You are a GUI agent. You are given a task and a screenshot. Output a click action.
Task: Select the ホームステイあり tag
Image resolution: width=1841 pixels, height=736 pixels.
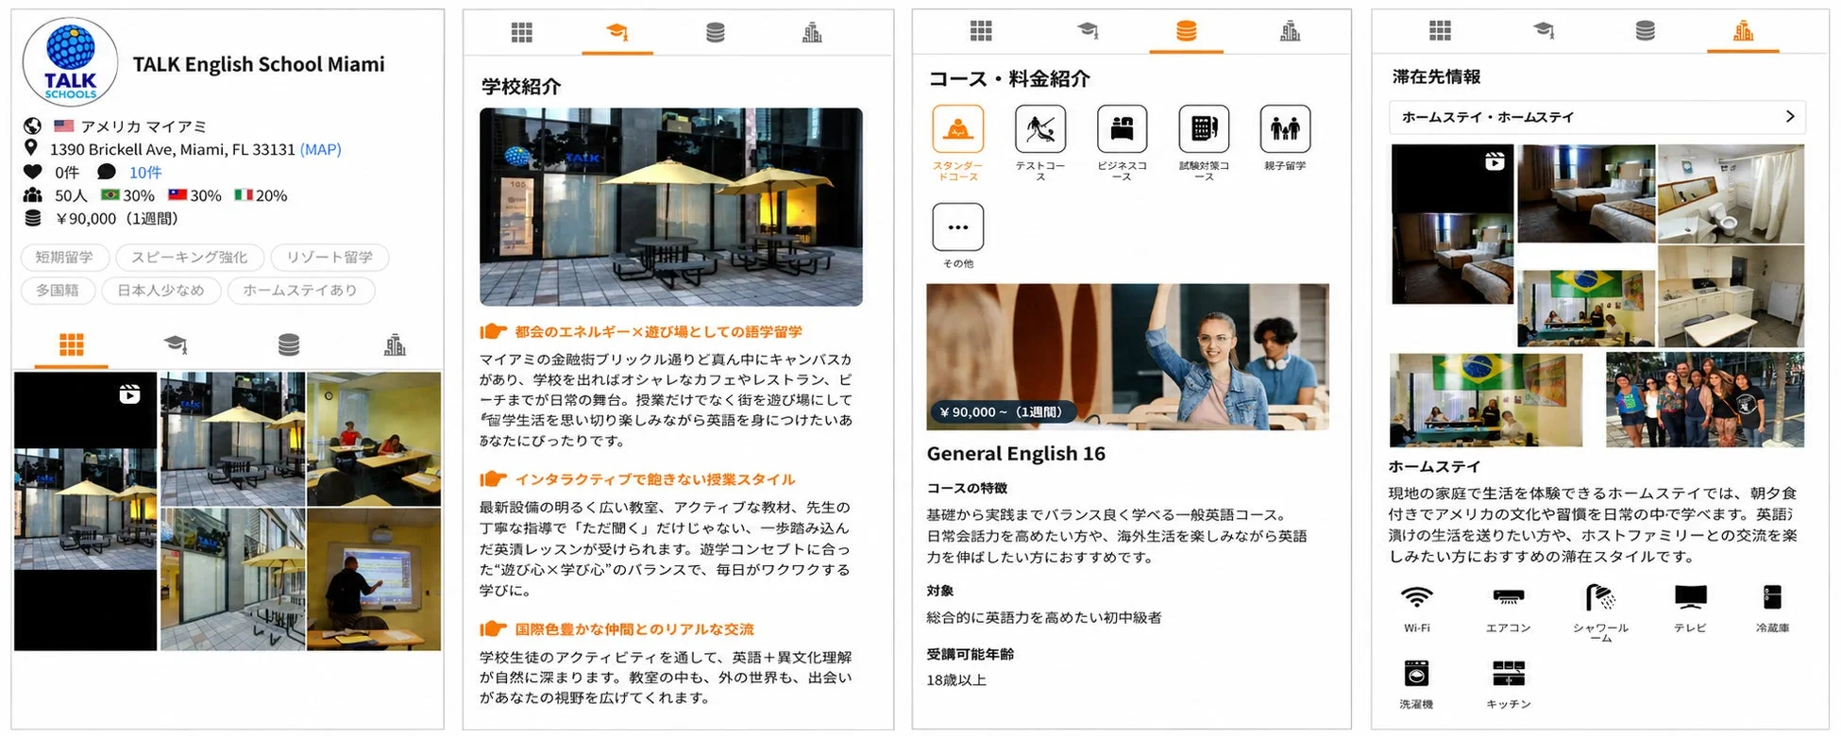(x=300, y=290)
